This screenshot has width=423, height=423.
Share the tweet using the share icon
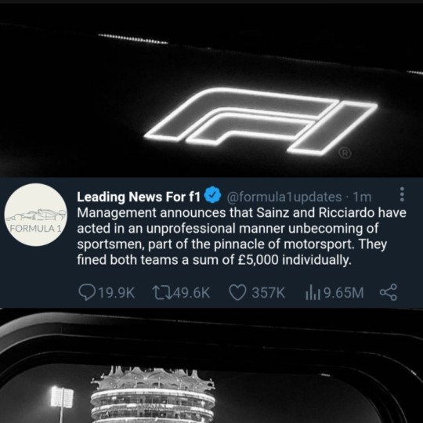(x=389, y=292)
